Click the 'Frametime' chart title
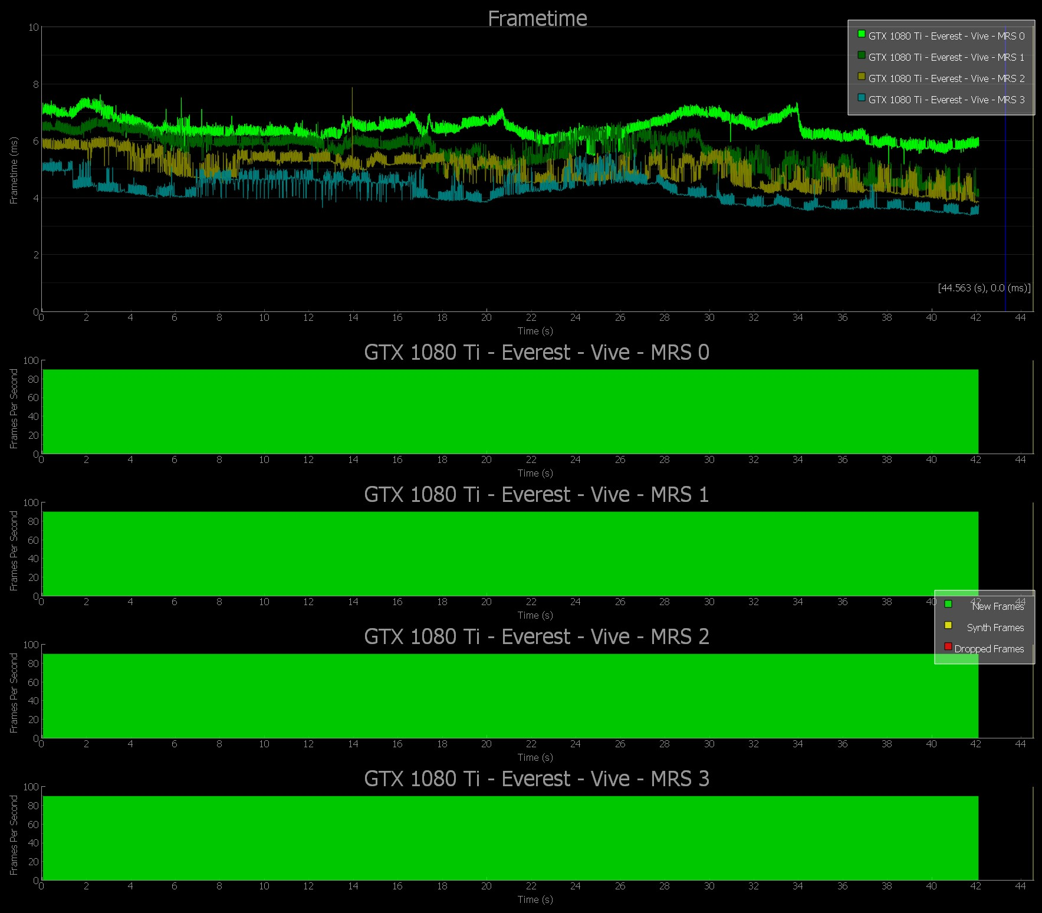The image size is (1042, 913). point(537,19)
